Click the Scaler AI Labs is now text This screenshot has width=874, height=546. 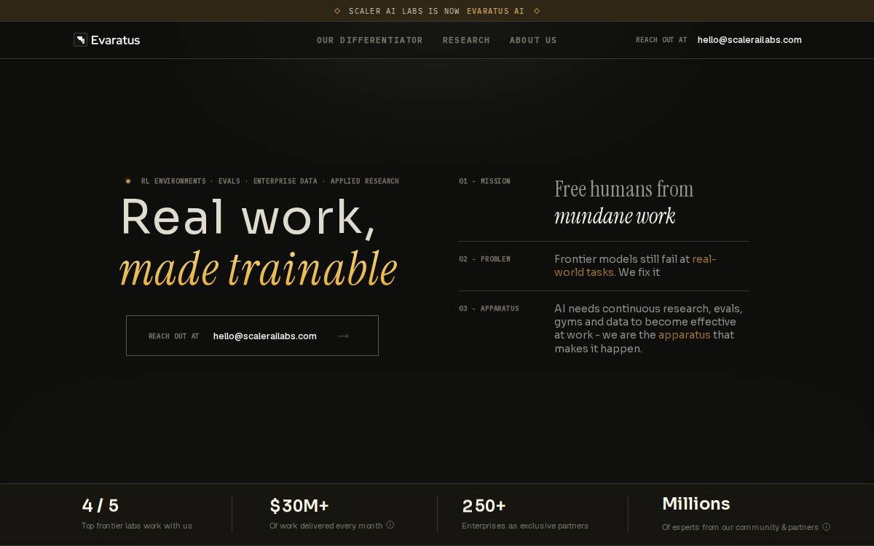click(404, 11)
